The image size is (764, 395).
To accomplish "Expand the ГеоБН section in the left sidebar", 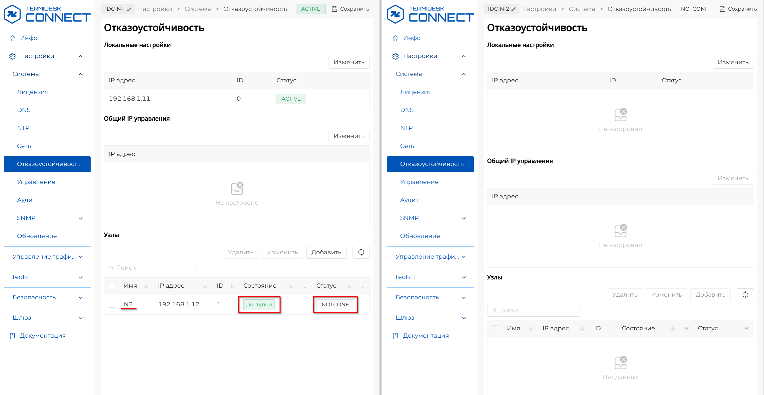I will point(80,277).
